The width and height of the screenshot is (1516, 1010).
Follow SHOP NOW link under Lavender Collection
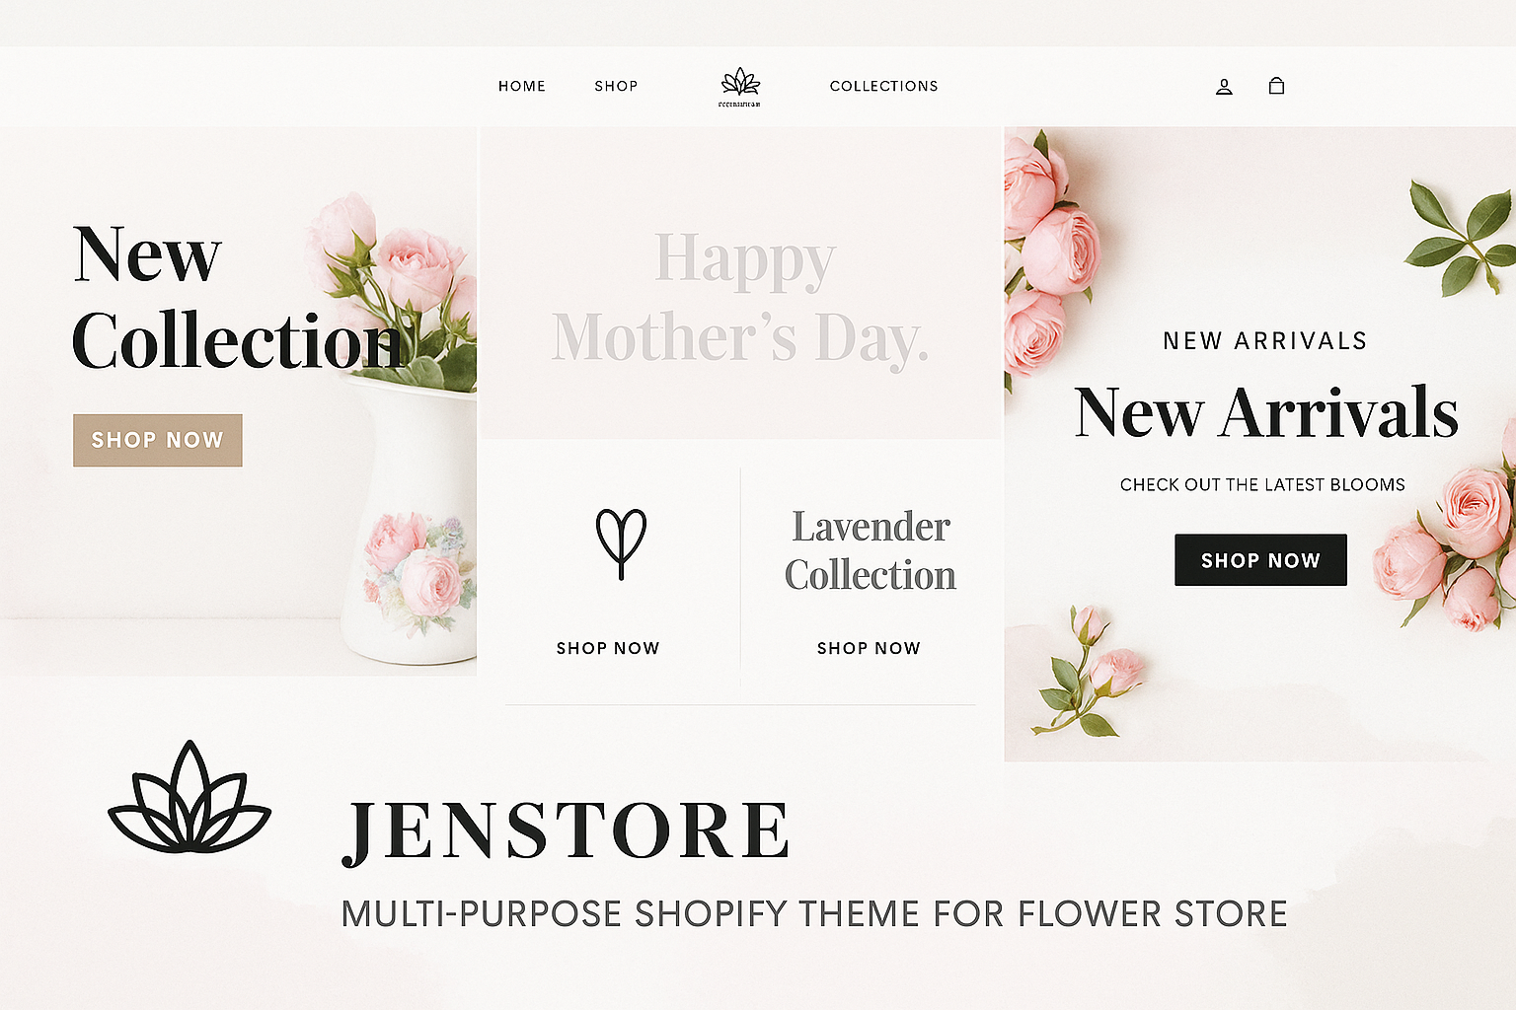(869, 648)
